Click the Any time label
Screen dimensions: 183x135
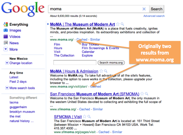point(16,73)
